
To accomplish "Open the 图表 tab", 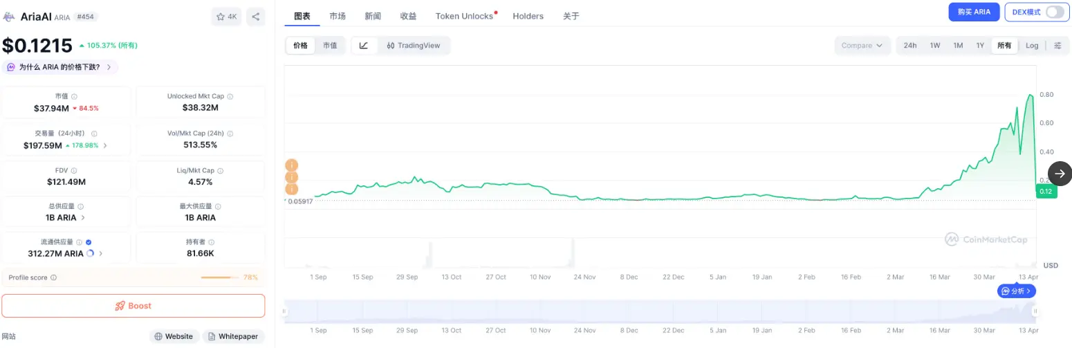I will coord(302,16).
